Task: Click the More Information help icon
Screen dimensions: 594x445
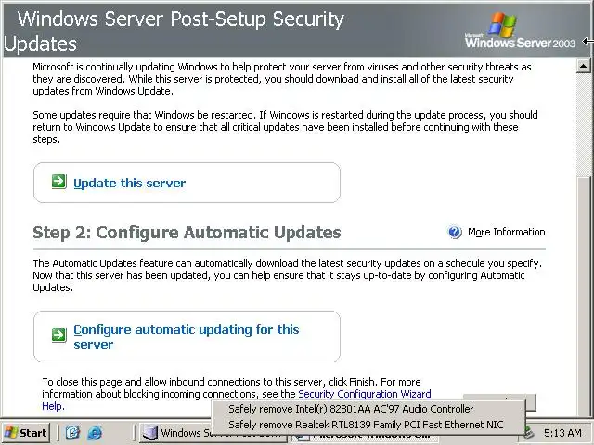Action: coord(455,233)
